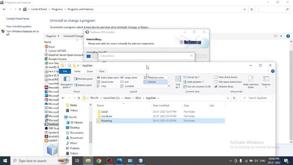Open view options dropdown in Programs and Features
293x165 pixels.
(281, 36)
